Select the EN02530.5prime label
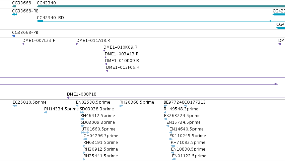This screenshot has width=285, height=161. [x=93, y=102]
